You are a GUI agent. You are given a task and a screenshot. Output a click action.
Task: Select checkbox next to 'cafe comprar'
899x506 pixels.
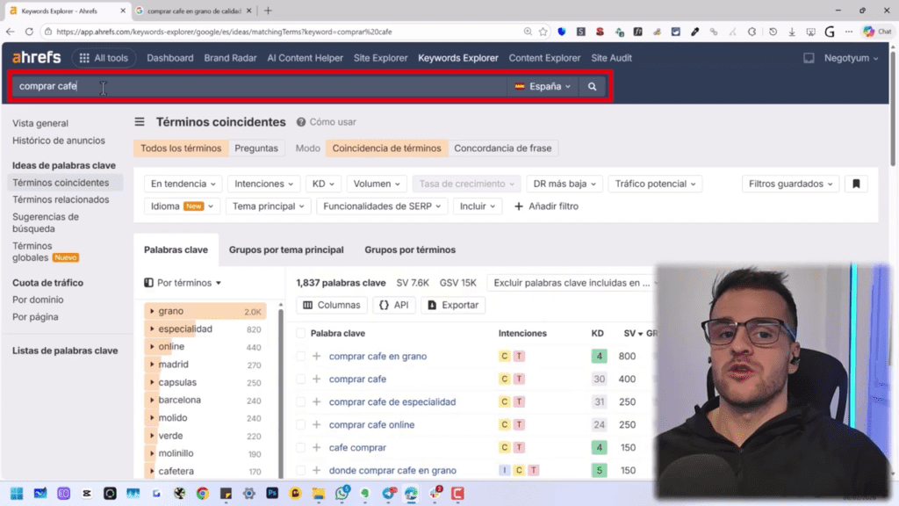point(301,448)
